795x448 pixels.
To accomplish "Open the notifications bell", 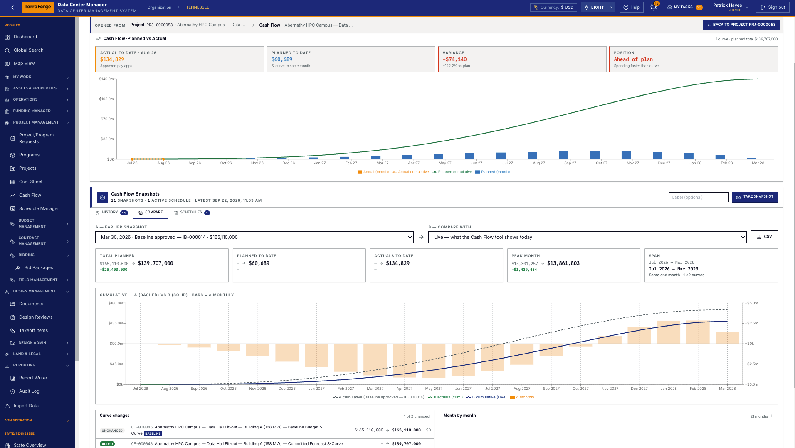I will [x=653, y=7].
